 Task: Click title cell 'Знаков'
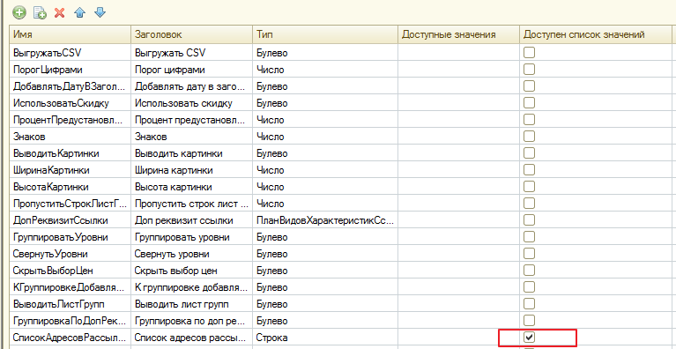coord(192,137)
